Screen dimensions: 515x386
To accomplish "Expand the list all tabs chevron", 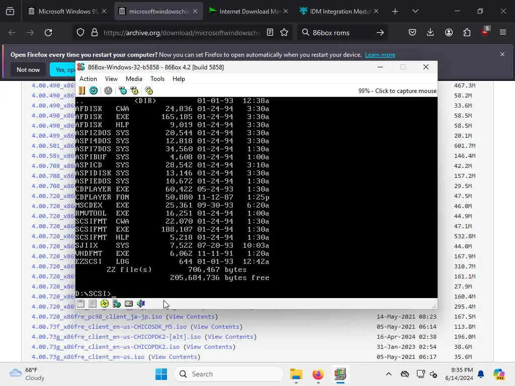I will pos(415,12).
